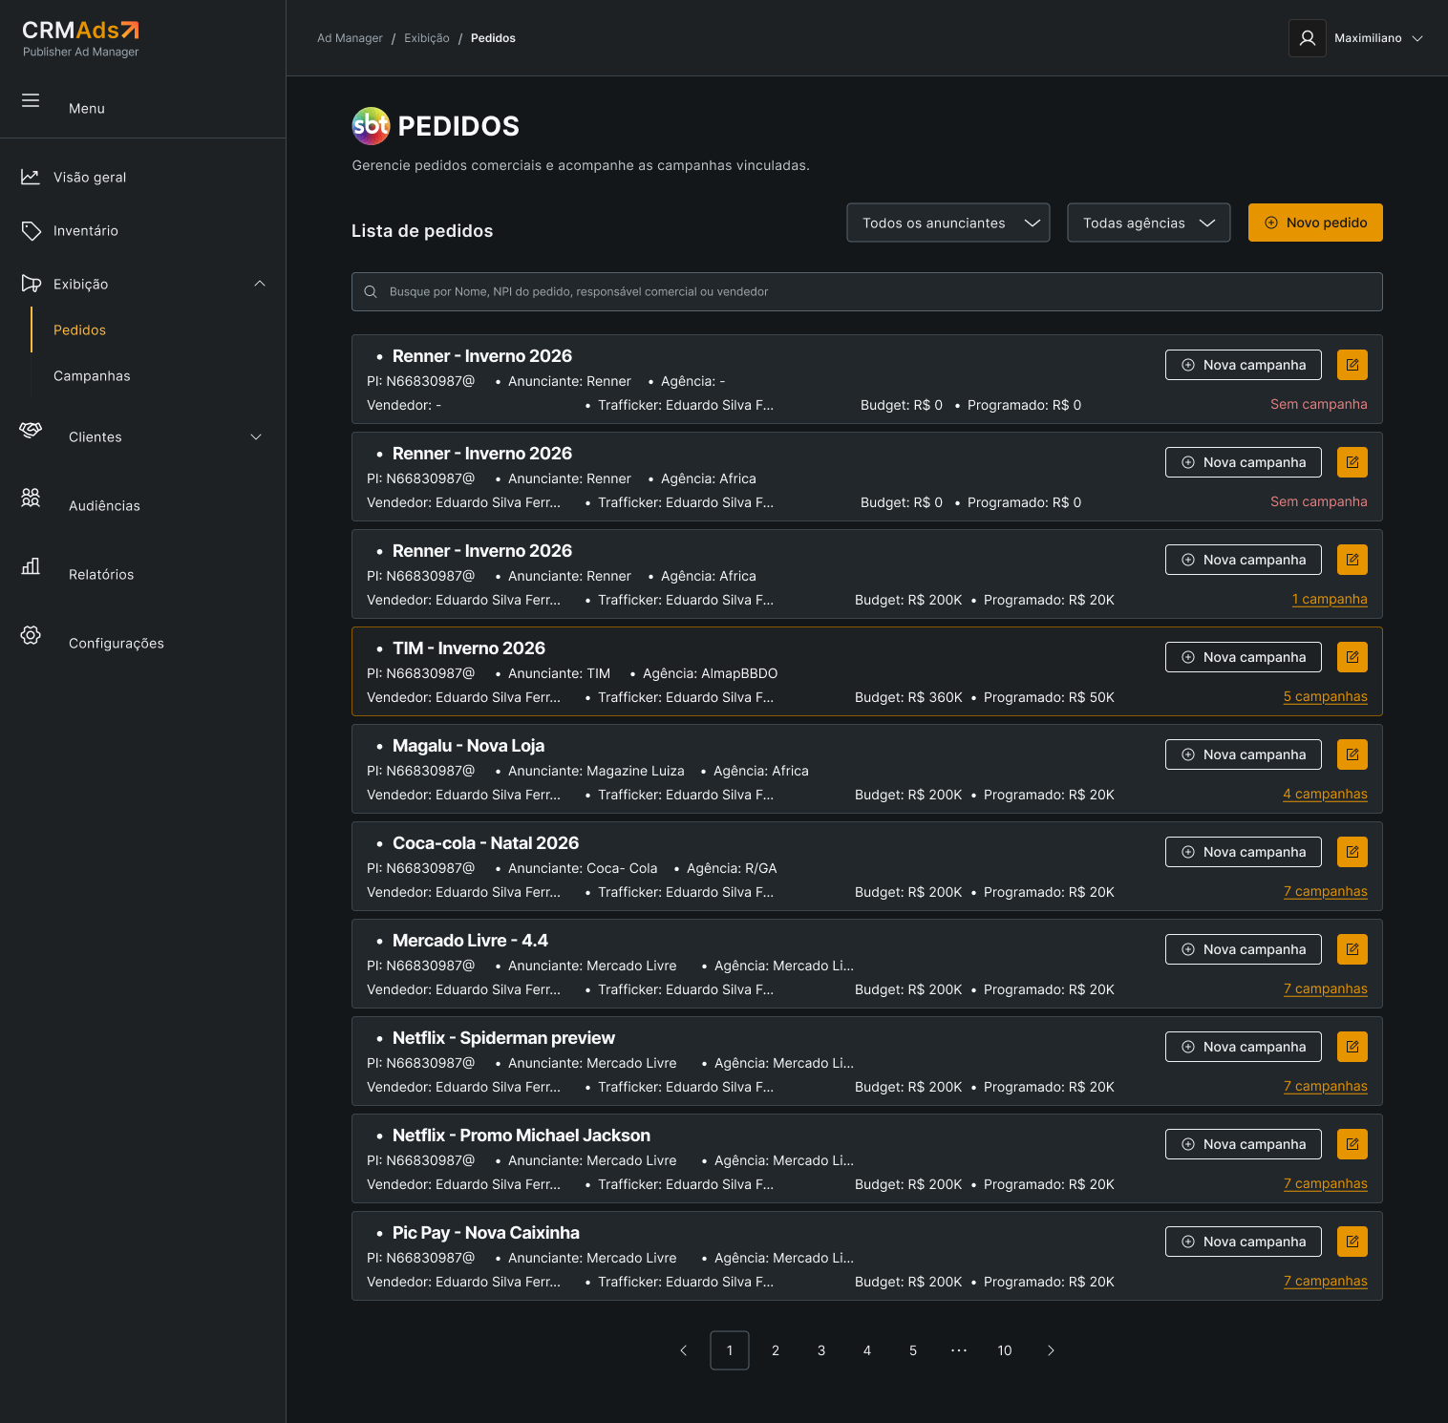
Task: Go to next page arrow
Action: point(1051,1350)
